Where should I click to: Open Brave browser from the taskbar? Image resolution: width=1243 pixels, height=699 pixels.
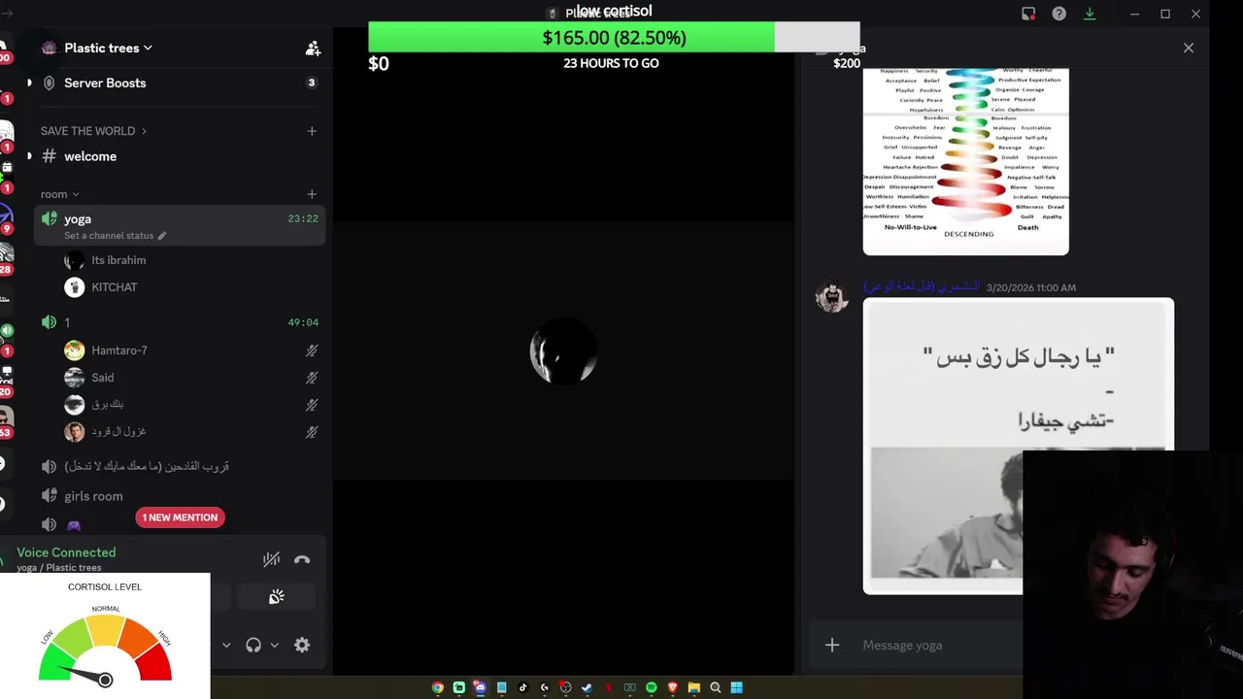672,687
